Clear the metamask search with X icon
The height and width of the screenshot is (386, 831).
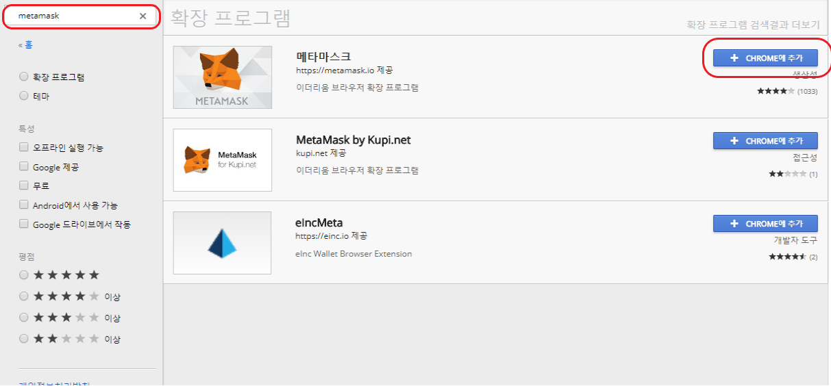142,16
